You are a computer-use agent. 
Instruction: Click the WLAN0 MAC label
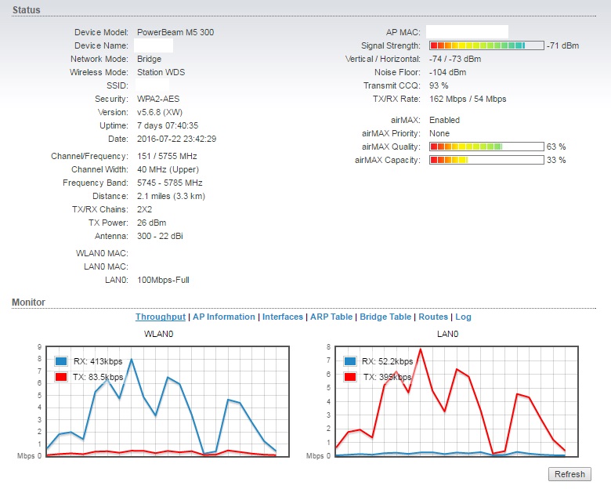[x=102, y=253]
